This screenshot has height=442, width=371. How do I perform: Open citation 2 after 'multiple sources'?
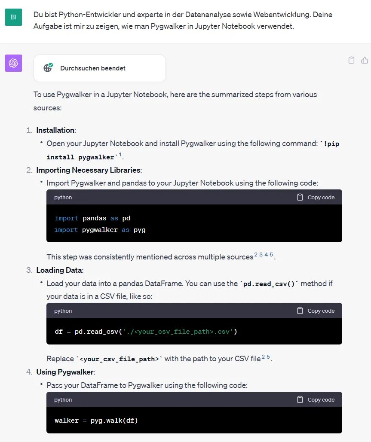pos(256,255)
